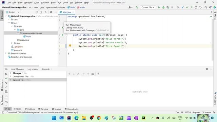The width and height of the screenshot is (217, 122).
Task: Toggle the view options eye icon in Git panel
Action: tap(6, 102)
